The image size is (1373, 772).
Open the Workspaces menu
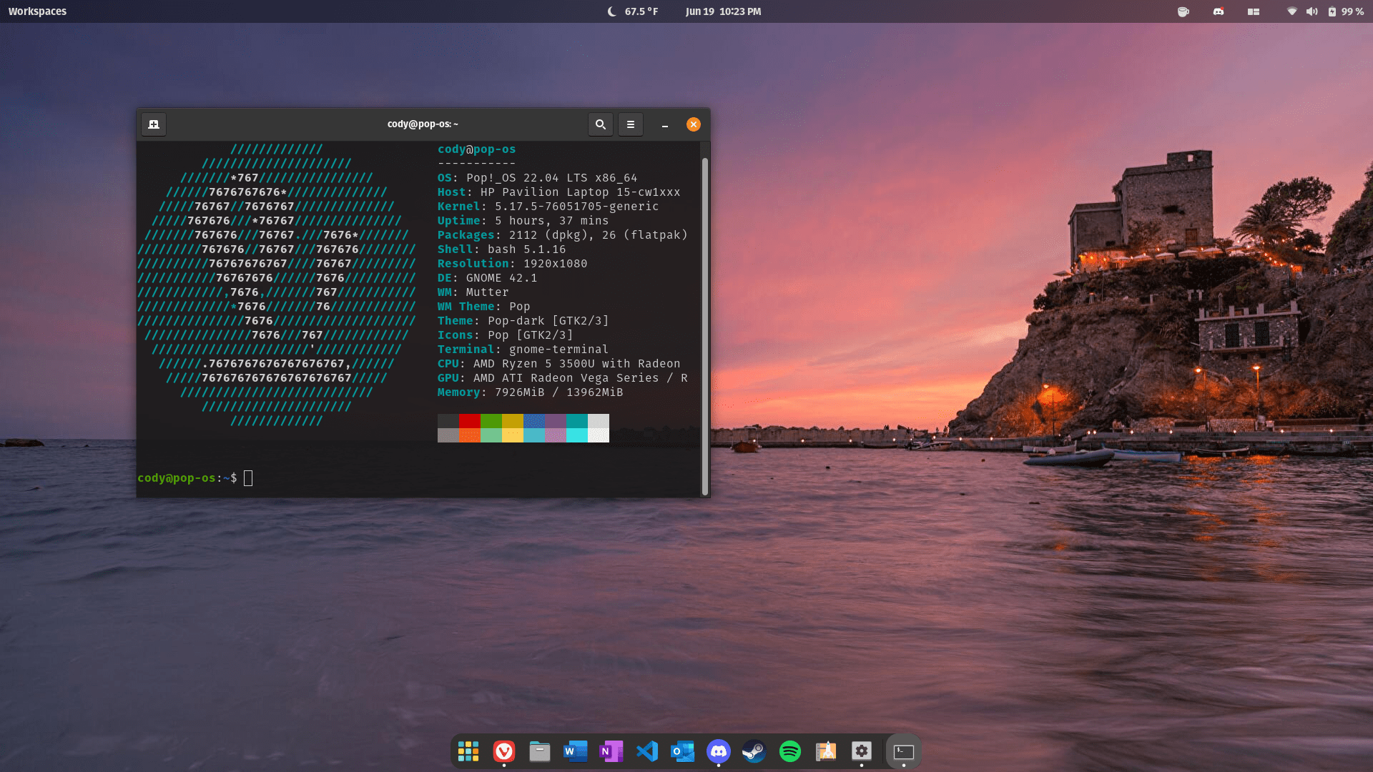click(x=36, y=11)
